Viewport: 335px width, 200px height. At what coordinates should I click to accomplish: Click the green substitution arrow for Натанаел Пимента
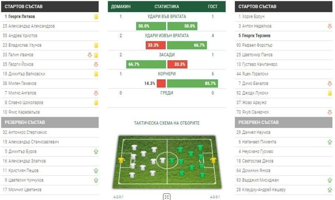tap(330, 142)
